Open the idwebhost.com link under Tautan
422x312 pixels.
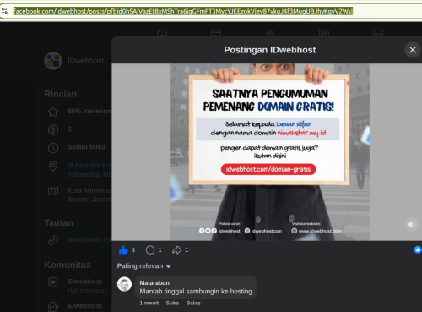tap(89, 239)
